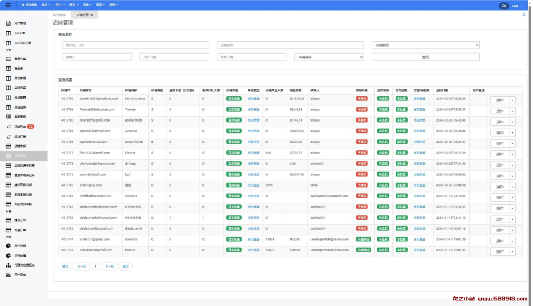Open 虚拟买家对话 via its card icon
Image resolution: width=533 pixels, height=306 pixels.
coord(8,185)
